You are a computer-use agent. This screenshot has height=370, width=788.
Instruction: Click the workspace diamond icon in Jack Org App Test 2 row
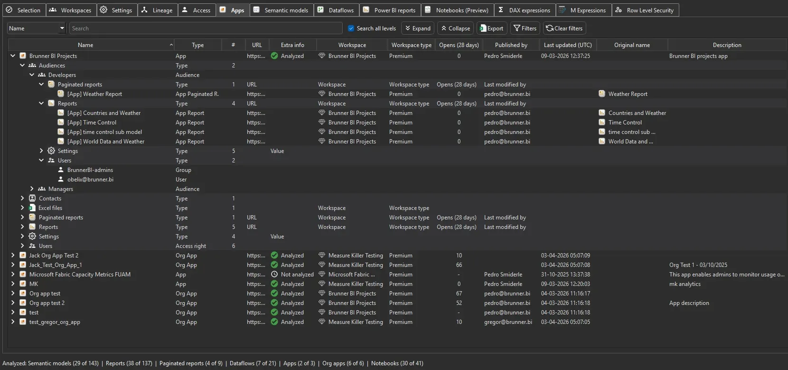[322, 256]
